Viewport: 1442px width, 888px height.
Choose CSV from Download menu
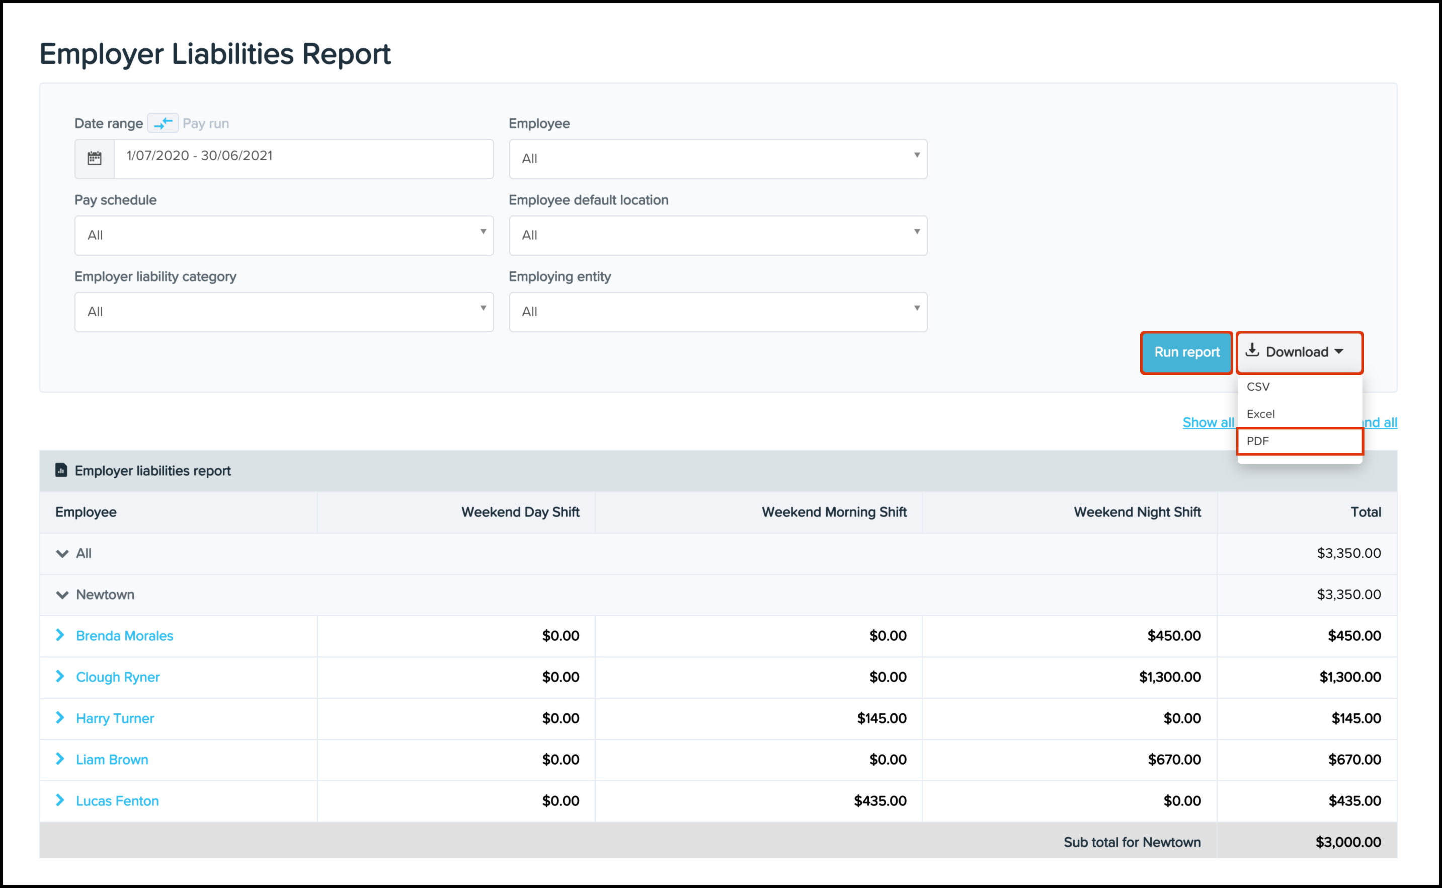click(1258, 387)
